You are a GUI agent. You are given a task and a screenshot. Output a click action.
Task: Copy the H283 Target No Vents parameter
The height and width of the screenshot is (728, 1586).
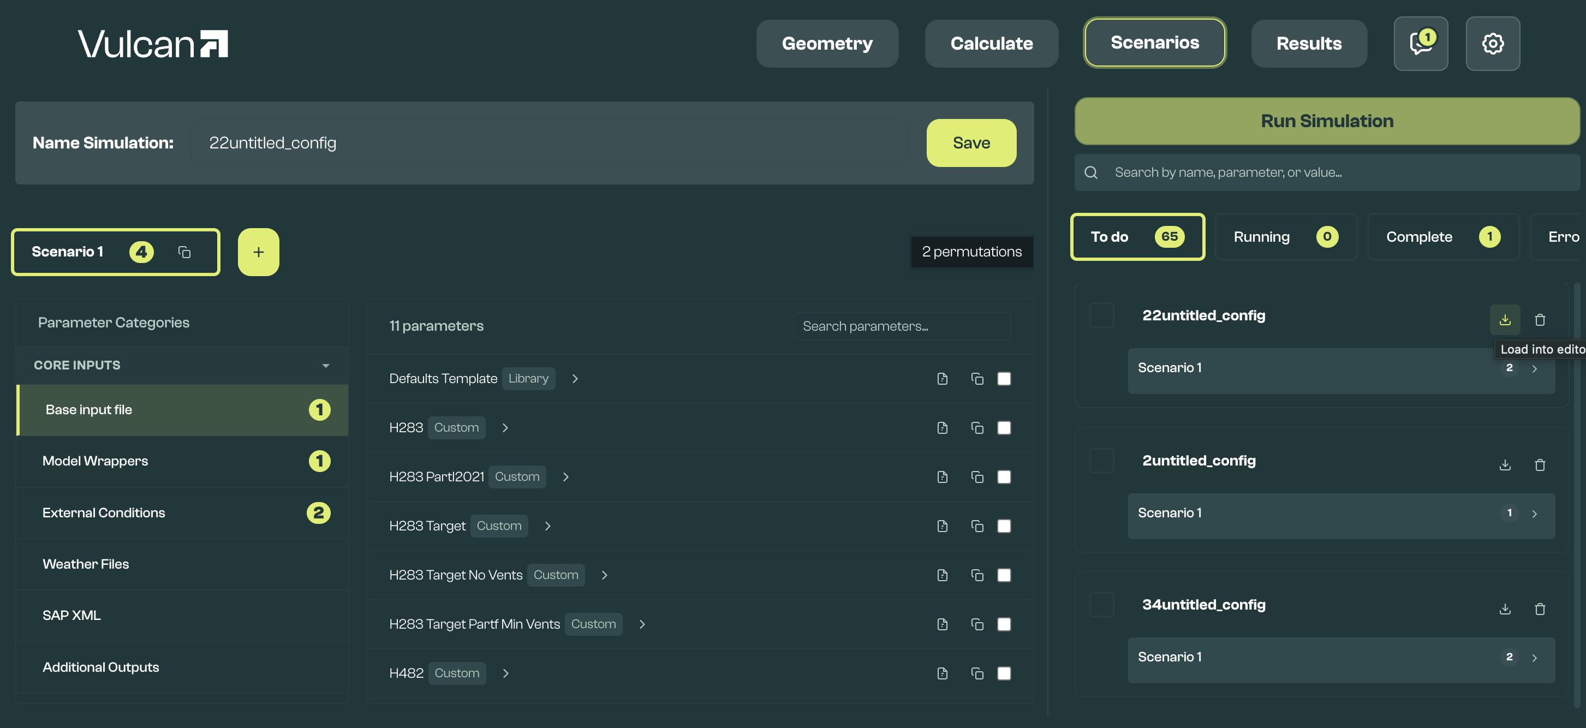point(977,575)
